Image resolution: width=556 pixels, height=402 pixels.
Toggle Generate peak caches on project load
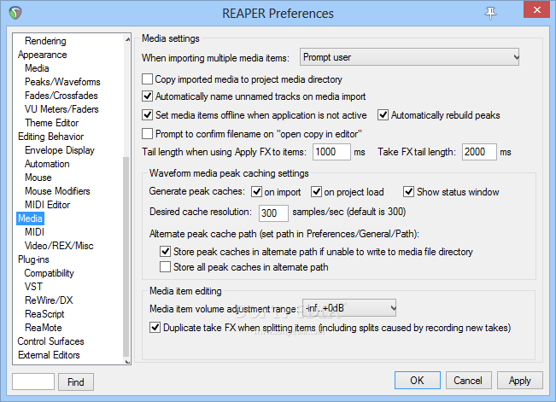[316, 192]
